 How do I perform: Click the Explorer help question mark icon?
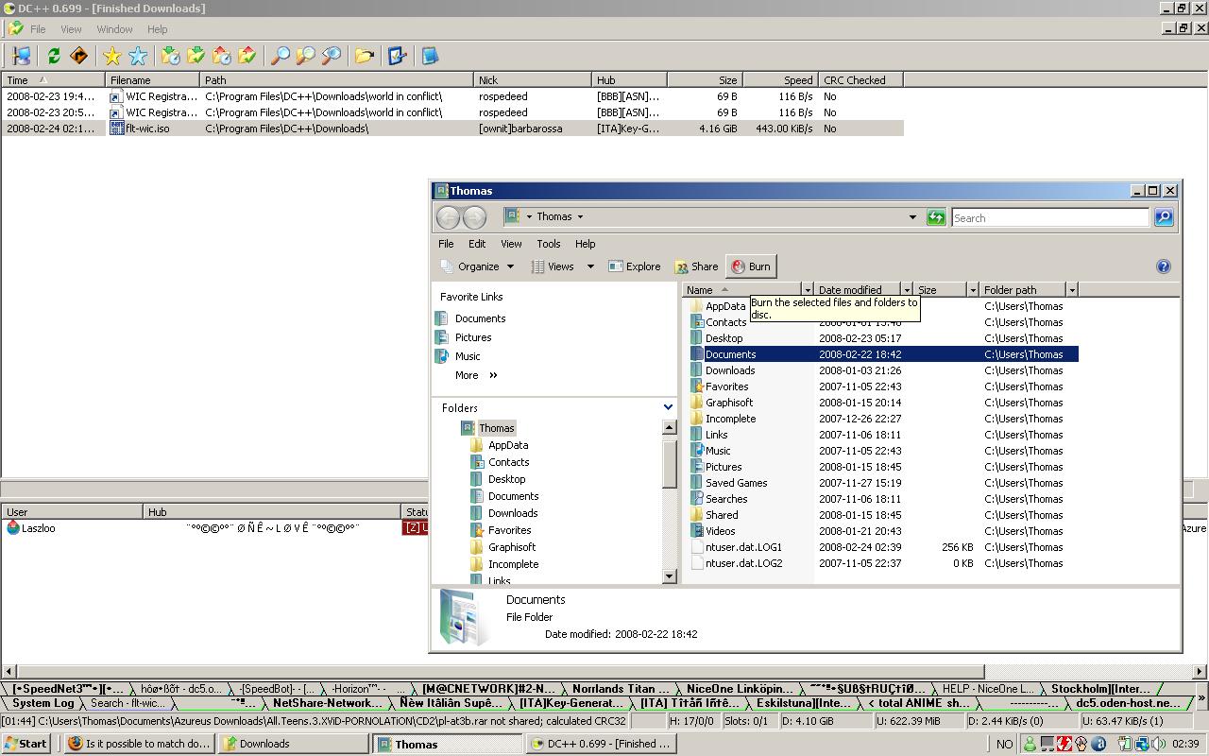click(1164, 266)
